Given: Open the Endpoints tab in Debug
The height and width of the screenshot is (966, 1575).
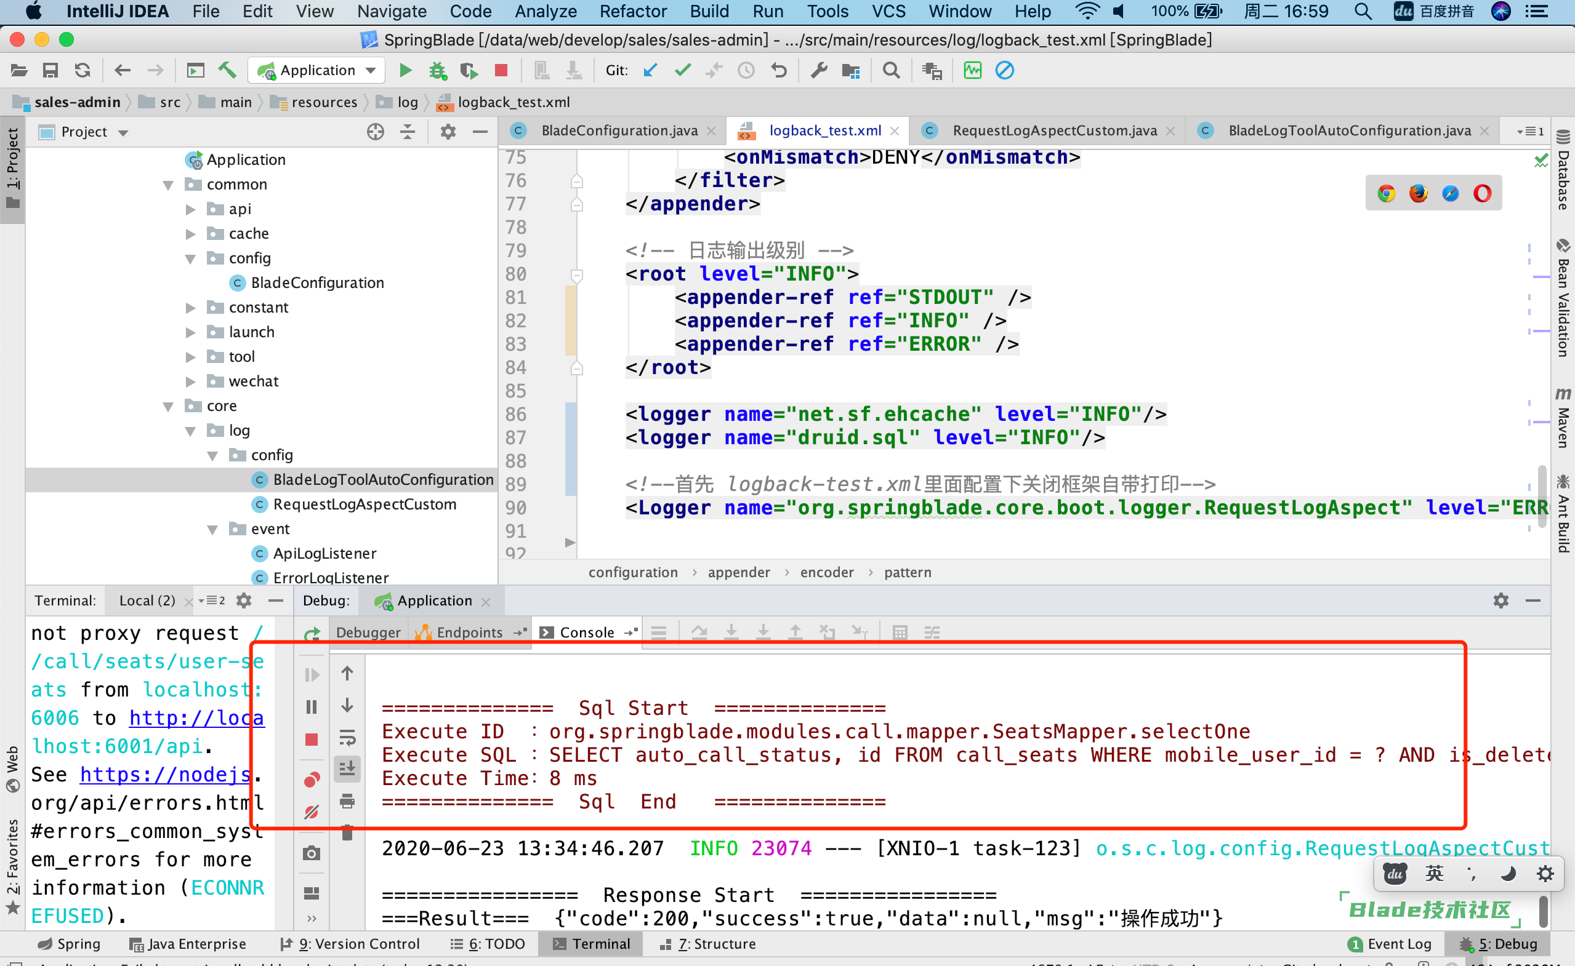Looking at the screenshot, I should (x=469, y=633).
